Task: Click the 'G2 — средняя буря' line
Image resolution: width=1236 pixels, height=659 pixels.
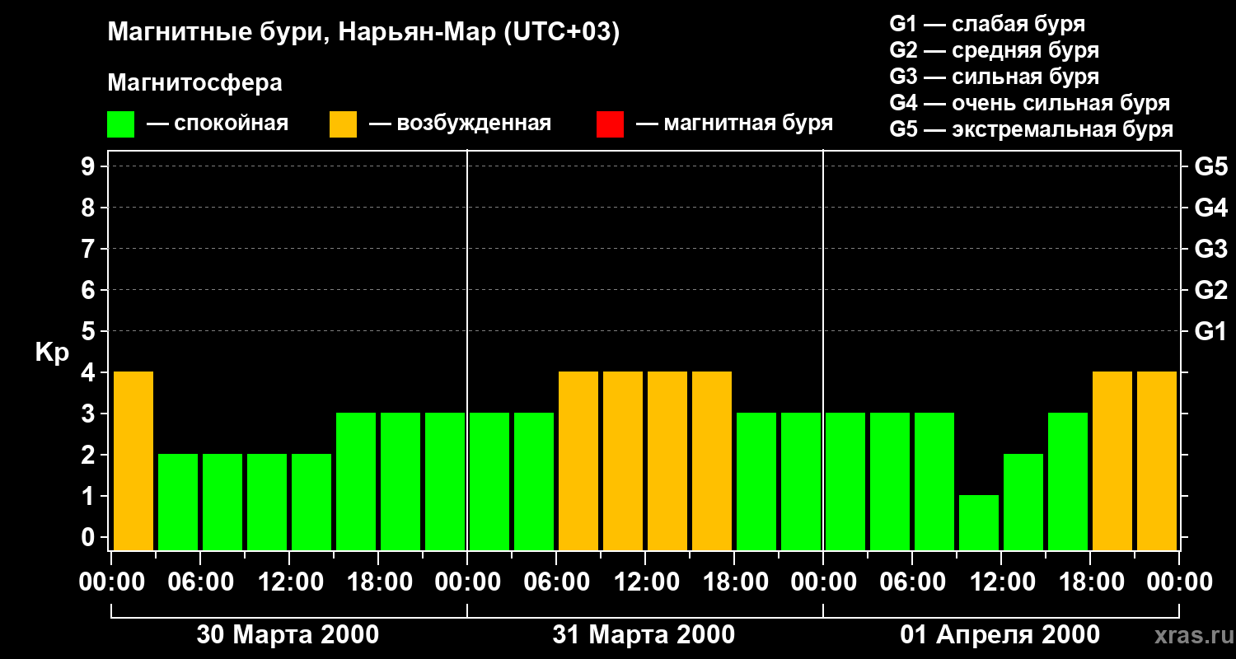Action: 995,50
